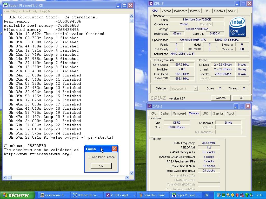
Task: Click the Core VID value 0.950 V
Action: [215, 33]
